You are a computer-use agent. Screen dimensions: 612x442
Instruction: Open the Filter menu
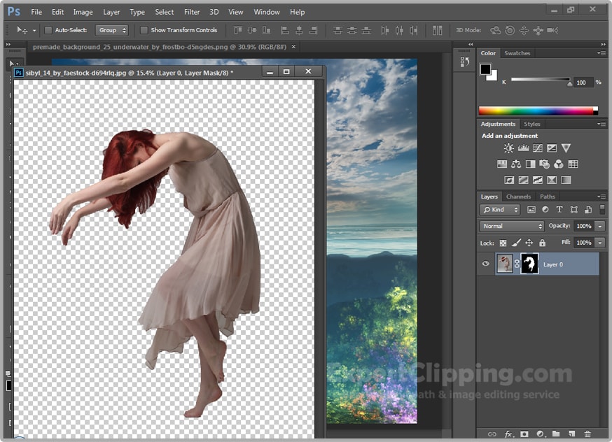(x=191, y=12)
